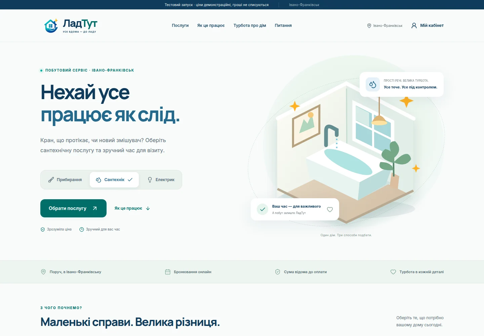Open the Як це працює navigation item
Viewport: 484px width, 336px height.
pos(211,26)
